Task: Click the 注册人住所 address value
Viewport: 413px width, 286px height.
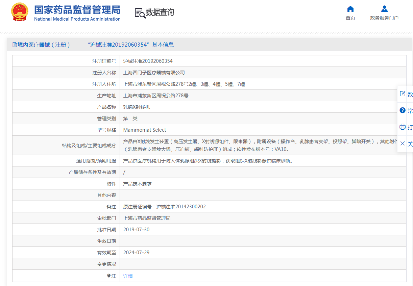Action: (184, 84)
